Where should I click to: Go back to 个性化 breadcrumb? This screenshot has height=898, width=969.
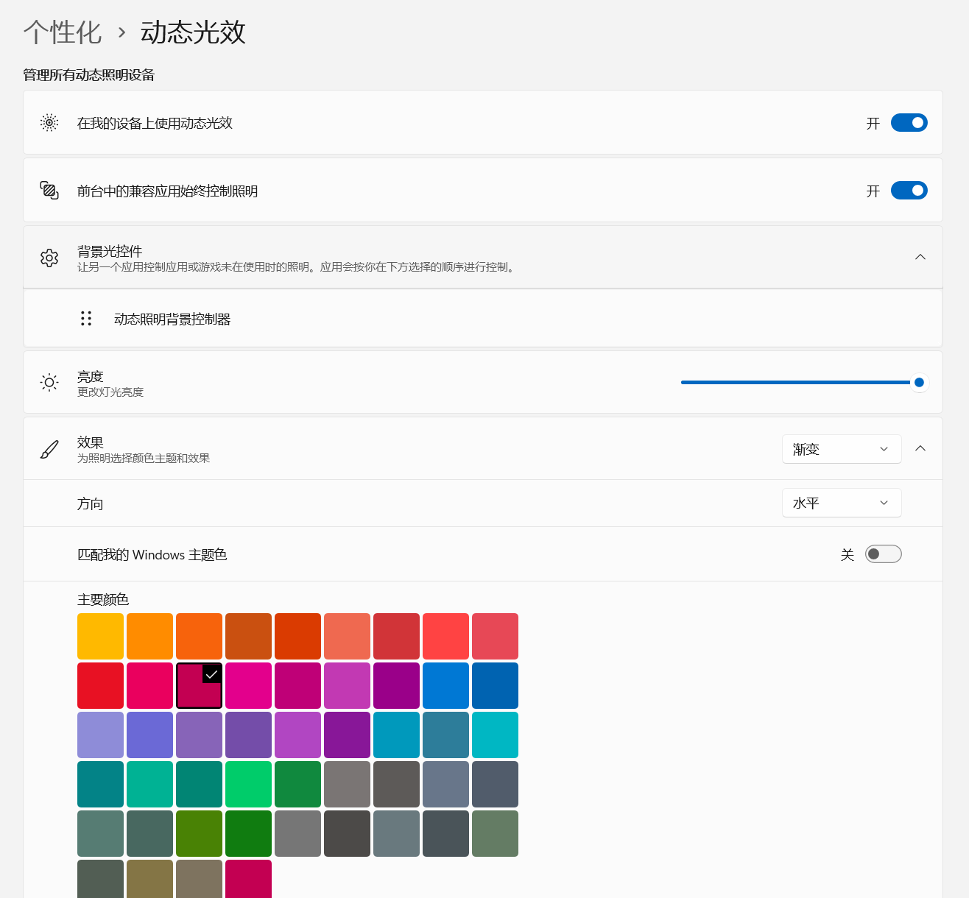point(63,32)
